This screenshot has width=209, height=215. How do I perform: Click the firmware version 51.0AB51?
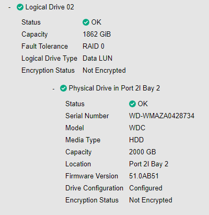(x=144, y=176)
